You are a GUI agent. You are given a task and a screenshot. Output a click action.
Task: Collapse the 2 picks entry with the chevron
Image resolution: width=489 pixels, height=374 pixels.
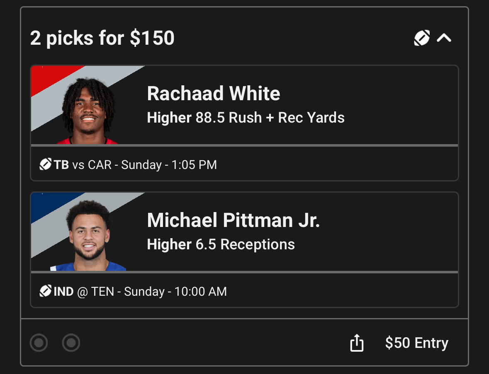(444, 38)
